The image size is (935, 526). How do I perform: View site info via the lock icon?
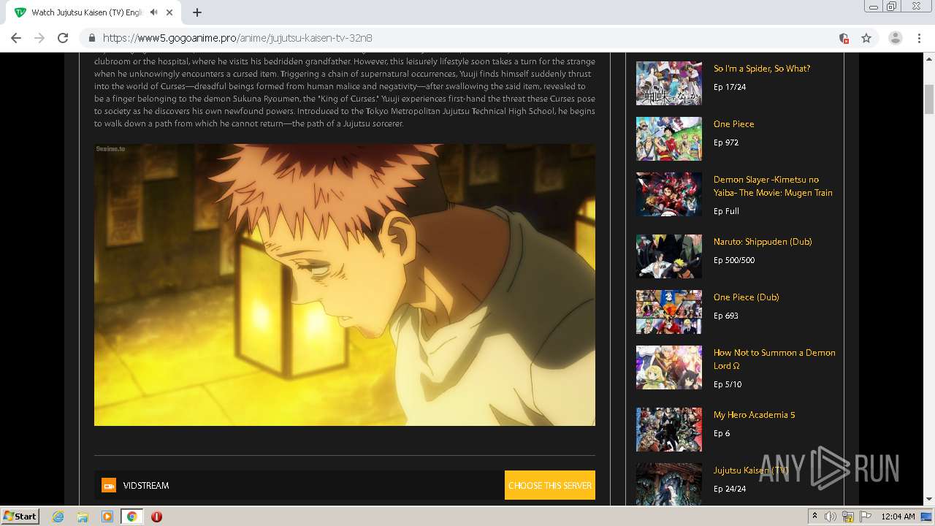92,38
